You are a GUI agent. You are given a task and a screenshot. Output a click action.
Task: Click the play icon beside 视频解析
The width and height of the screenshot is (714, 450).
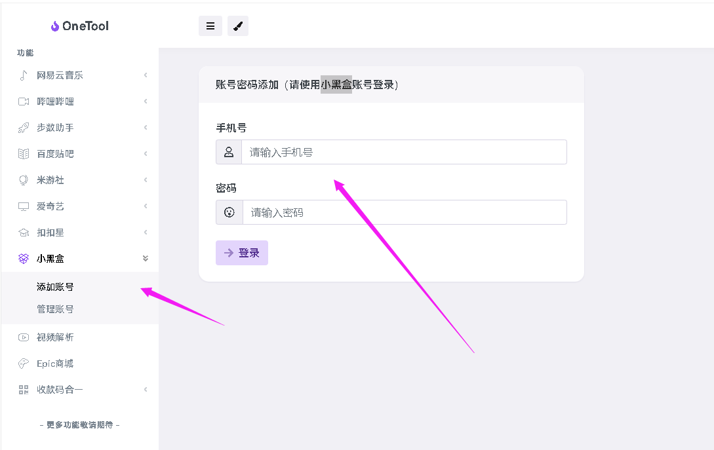23,337
